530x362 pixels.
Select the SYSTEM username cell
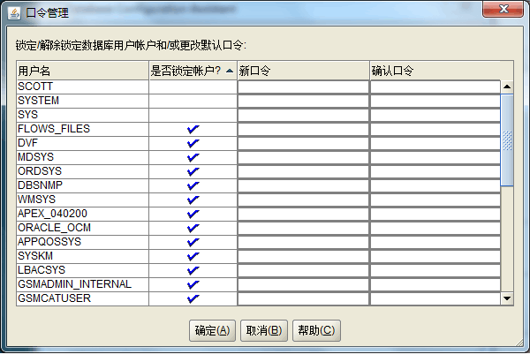click(82, 101)
